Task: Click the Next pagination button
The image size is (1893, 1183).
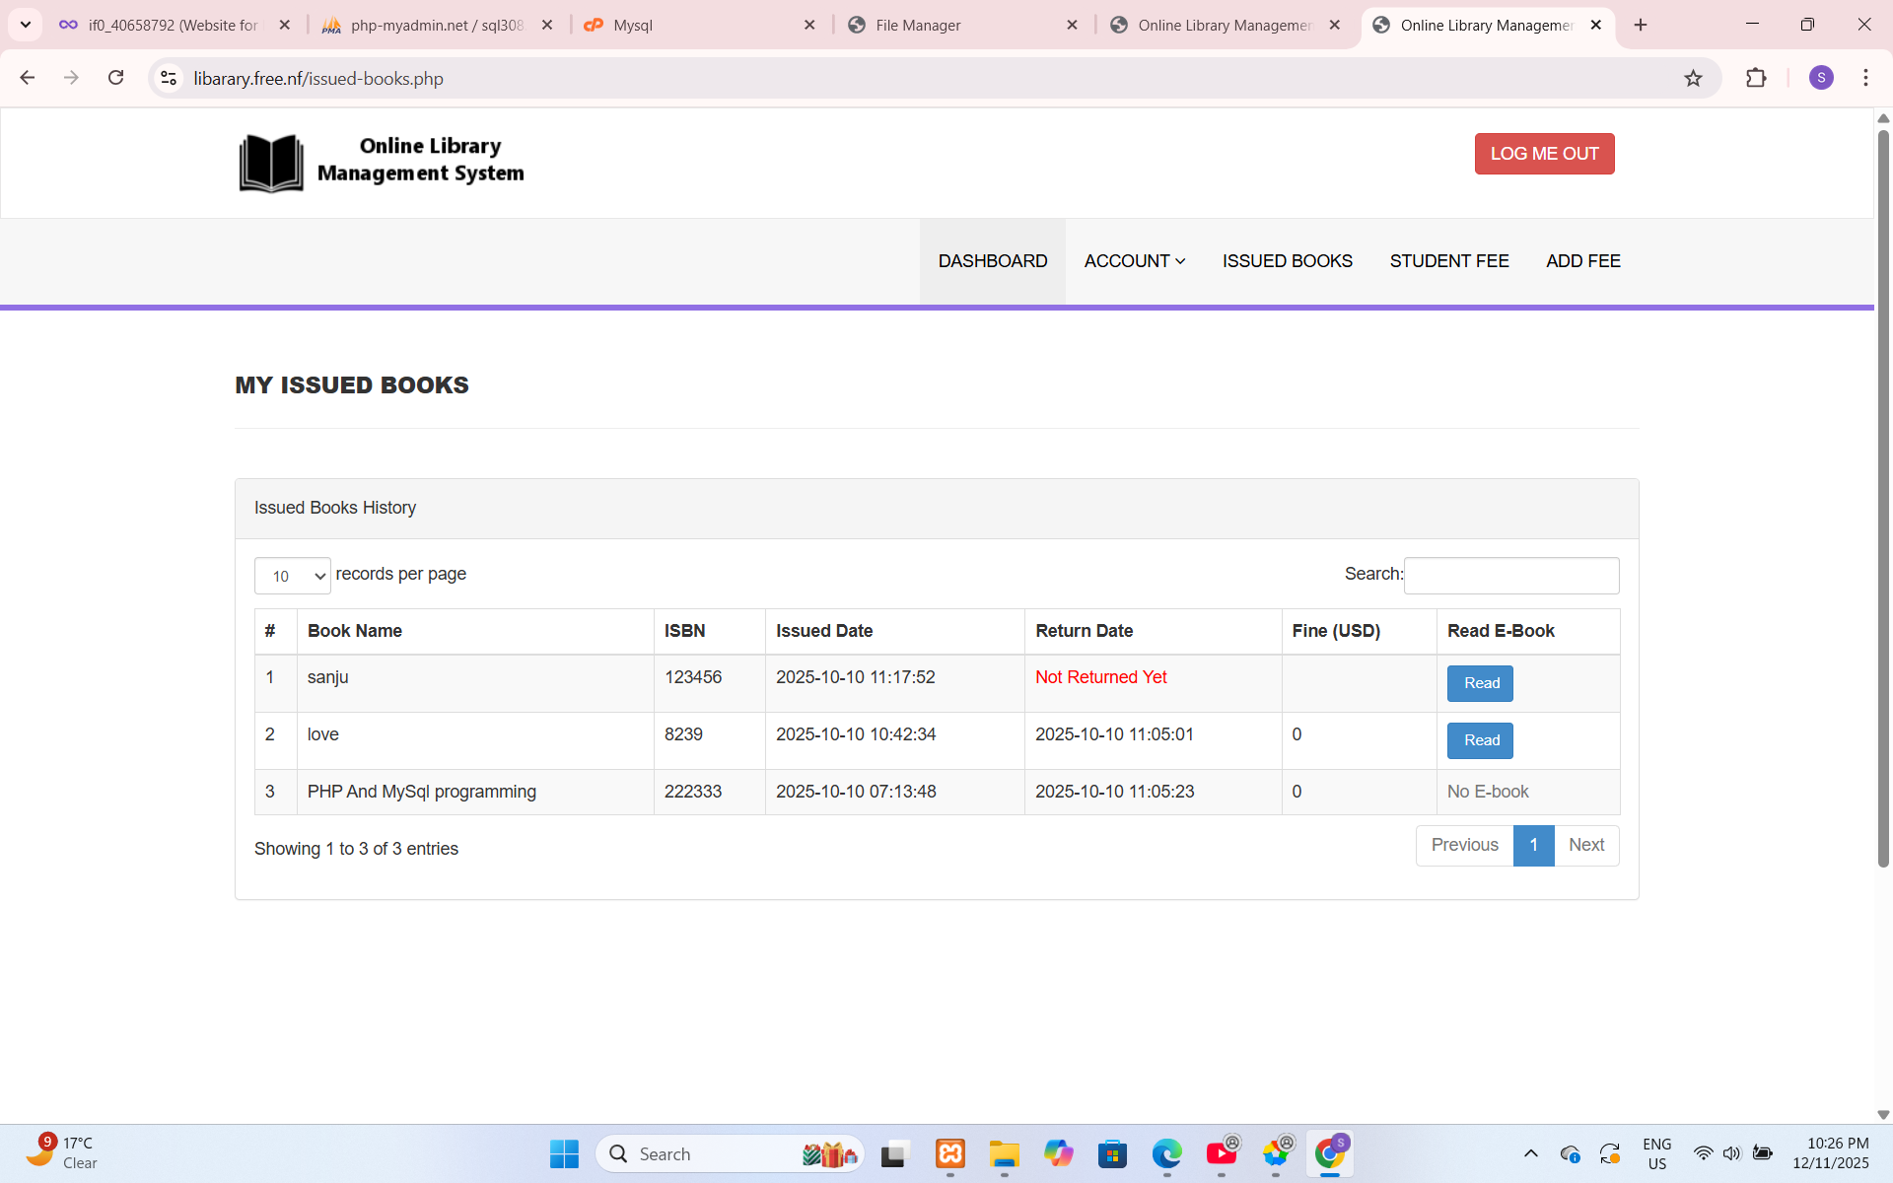Action: pos(1585,845)
